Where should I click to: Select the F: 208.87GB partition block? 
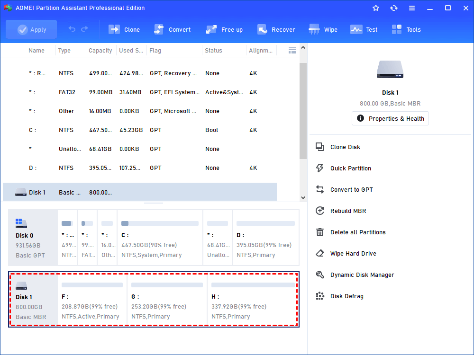pyautogui.click(x=92, y=300)
